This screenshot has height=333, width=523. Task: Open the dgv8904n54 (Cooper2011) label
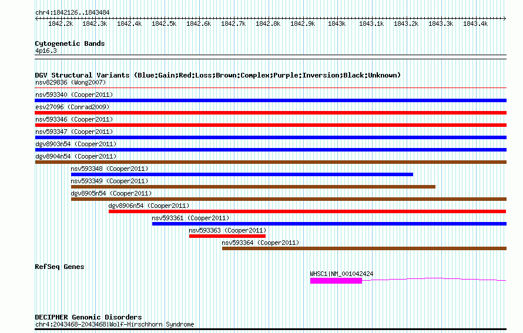(x=76, y=156)
